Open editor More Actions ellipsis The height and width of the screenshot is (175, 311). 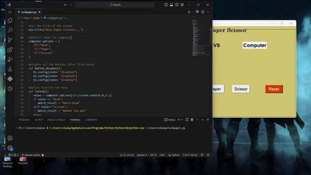(208, 12)
